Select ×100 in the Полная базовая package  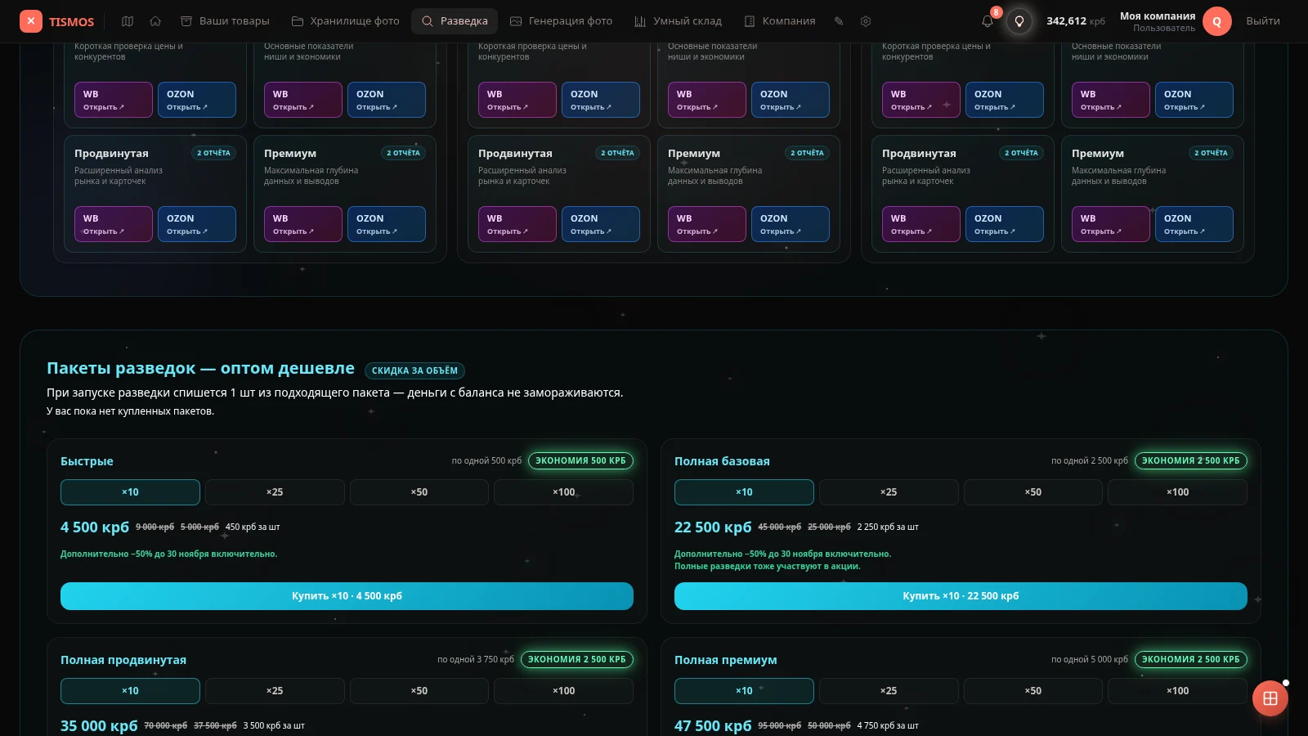point(1177,492)
